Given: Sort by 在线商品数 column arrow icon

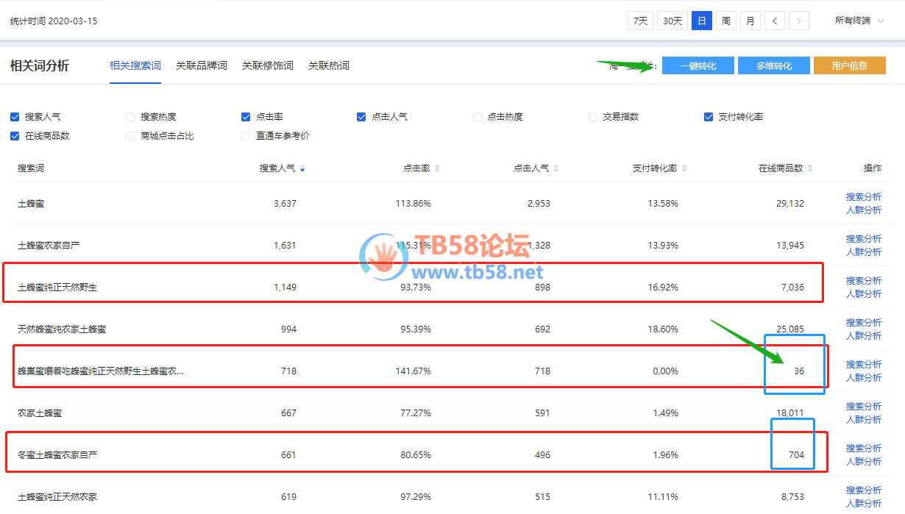Looking at the screenshot, I should [810, 168].
